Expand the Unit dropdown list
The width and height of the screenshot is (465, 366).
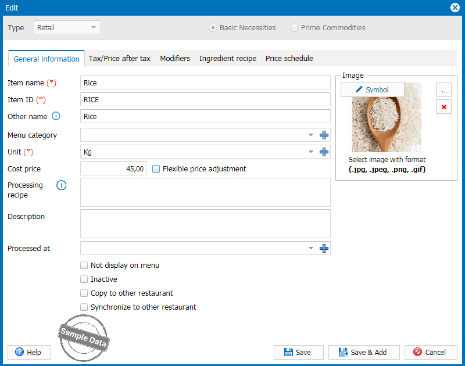tap(311, 152)
